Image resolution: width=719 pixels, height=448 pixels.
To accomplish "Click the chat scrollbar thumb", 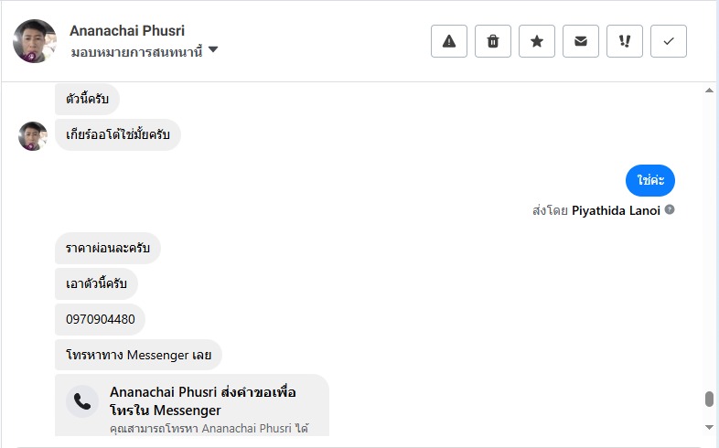I will [709, 399].
